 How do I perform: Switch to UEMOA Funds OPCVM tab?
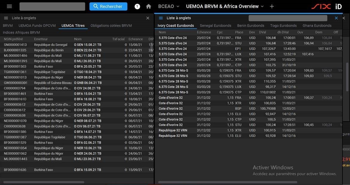37,26
